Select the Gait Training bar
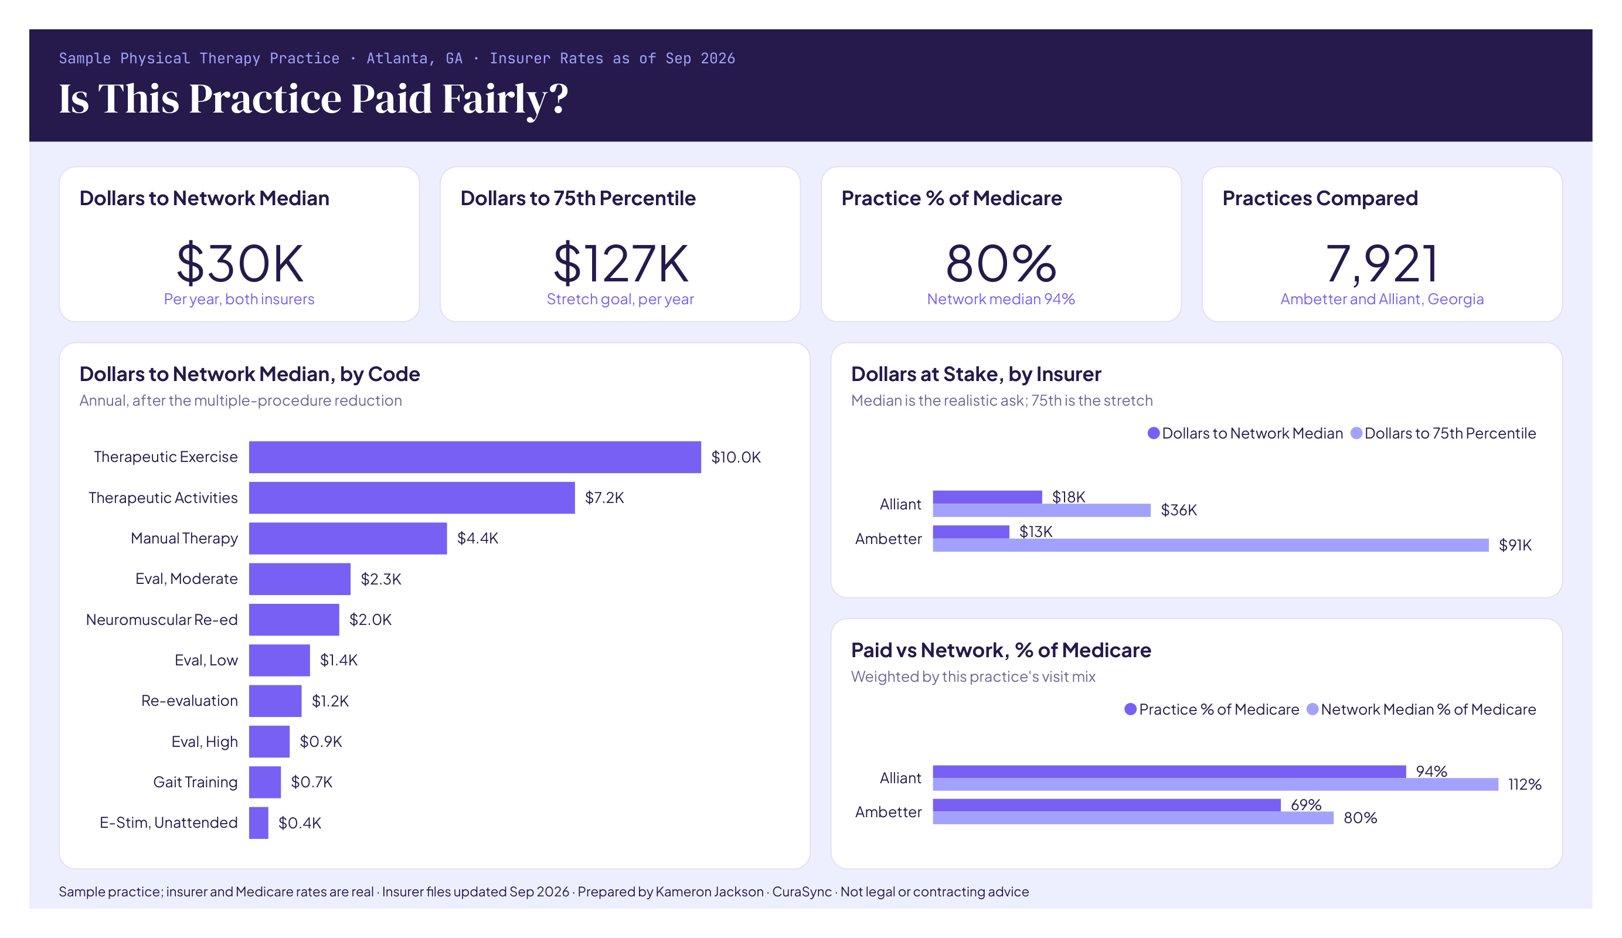The image size is (1622, 938). [x=265, y=782]
